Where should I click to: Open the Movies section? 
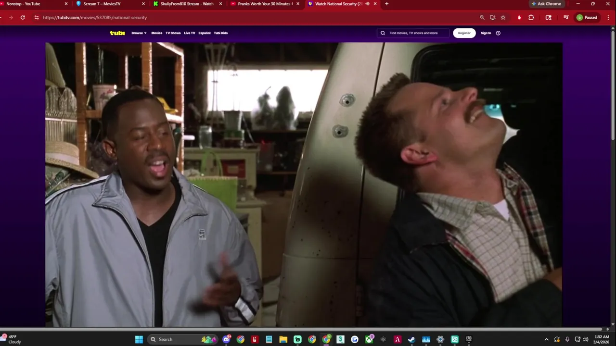(157, 33)
